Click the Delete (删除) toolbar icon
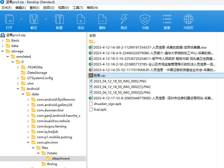 coord(102,19)
